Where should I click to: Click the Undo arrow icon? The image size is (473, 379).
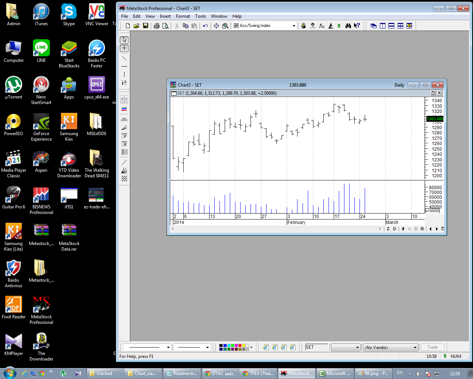pos(205,26)
